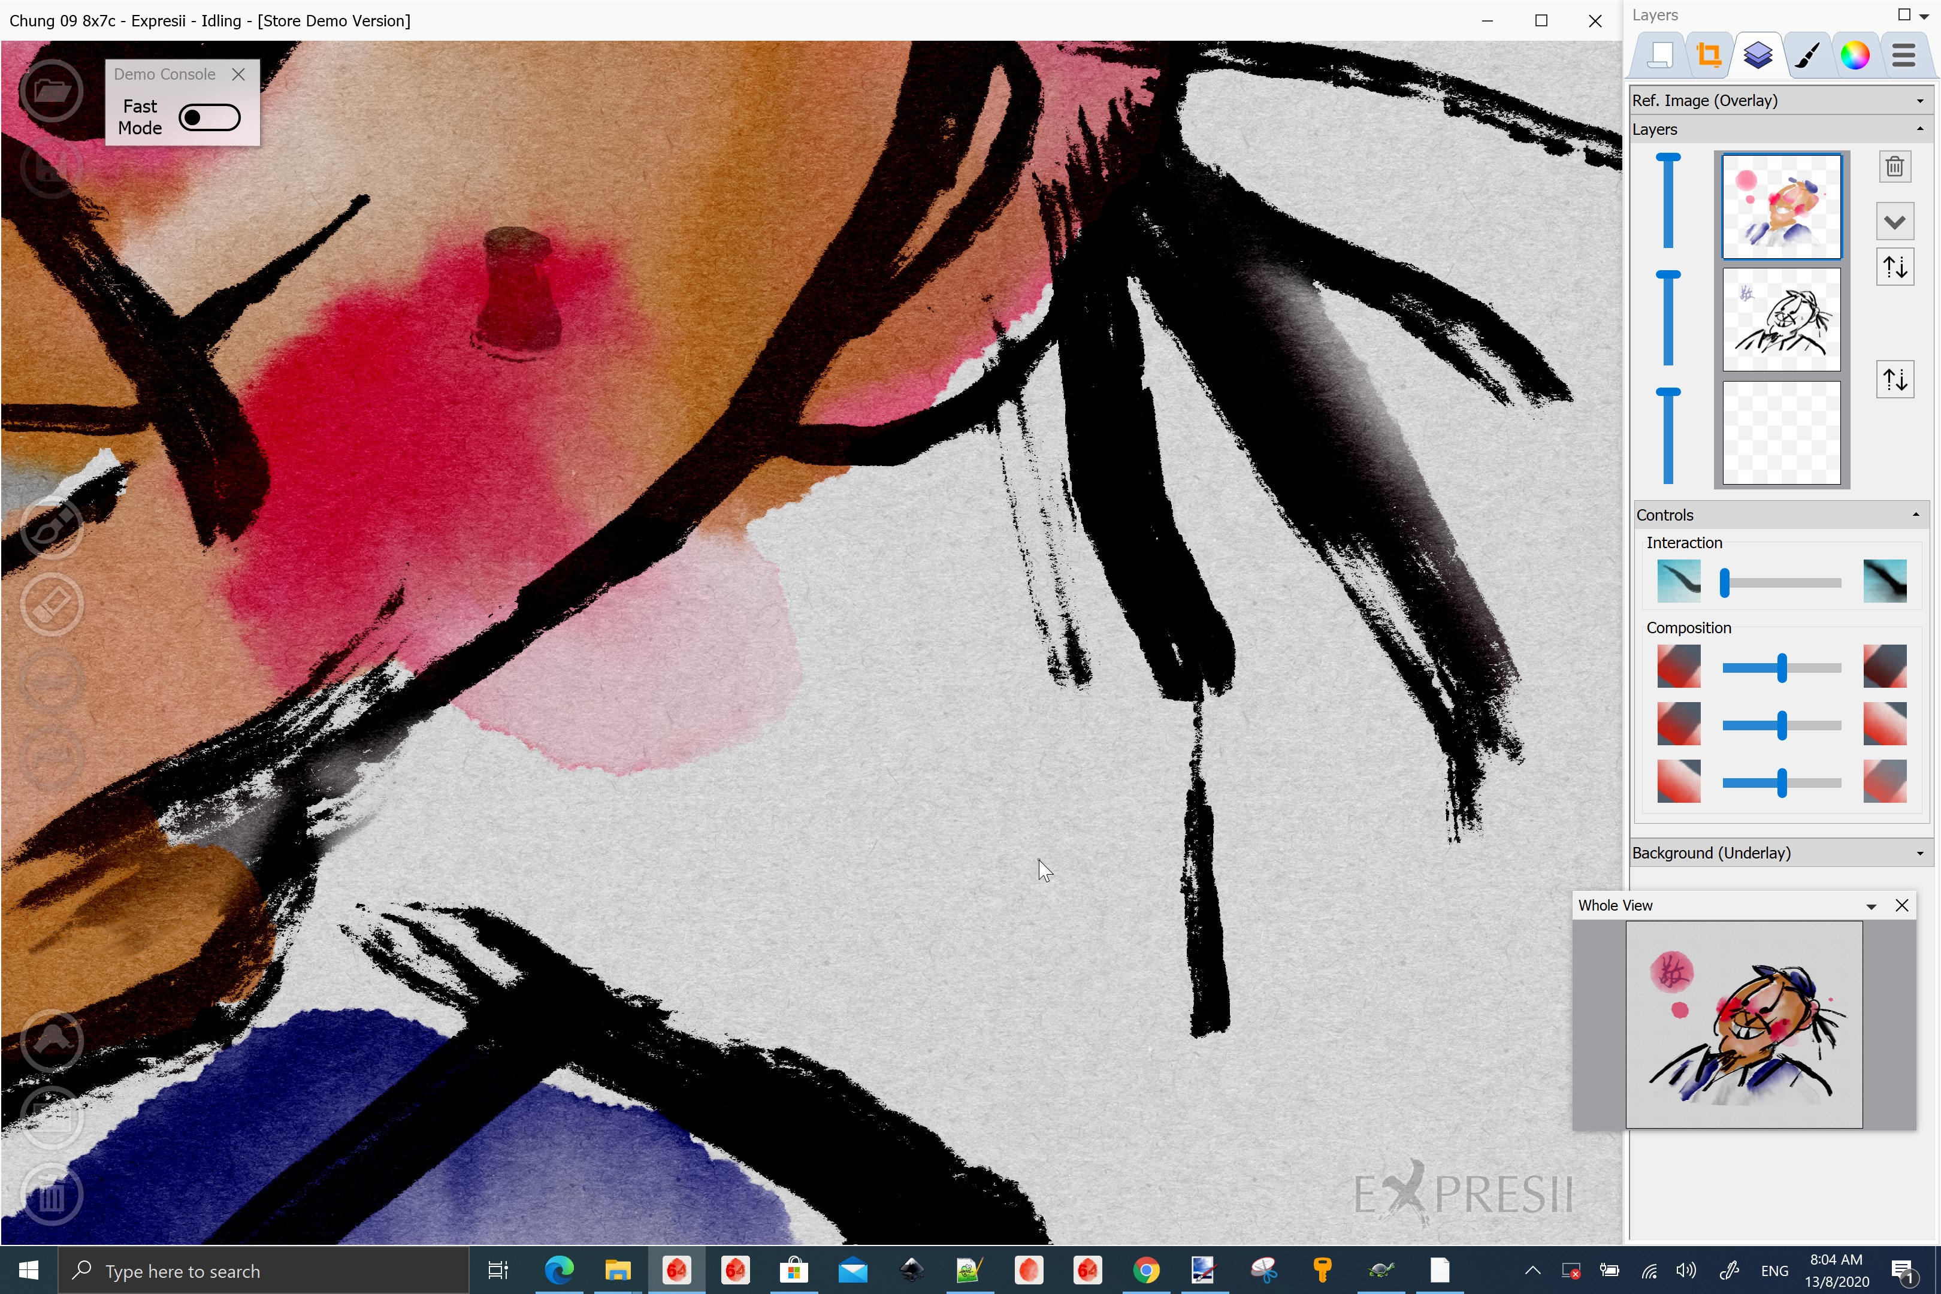Close the Demo Console panel
The height and width of the screenshot is (1294, 1941).
[238, 74]
